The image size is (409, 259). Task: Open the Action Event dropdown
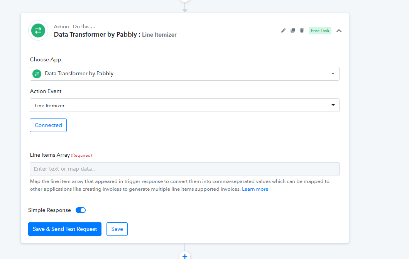point(184,105)
